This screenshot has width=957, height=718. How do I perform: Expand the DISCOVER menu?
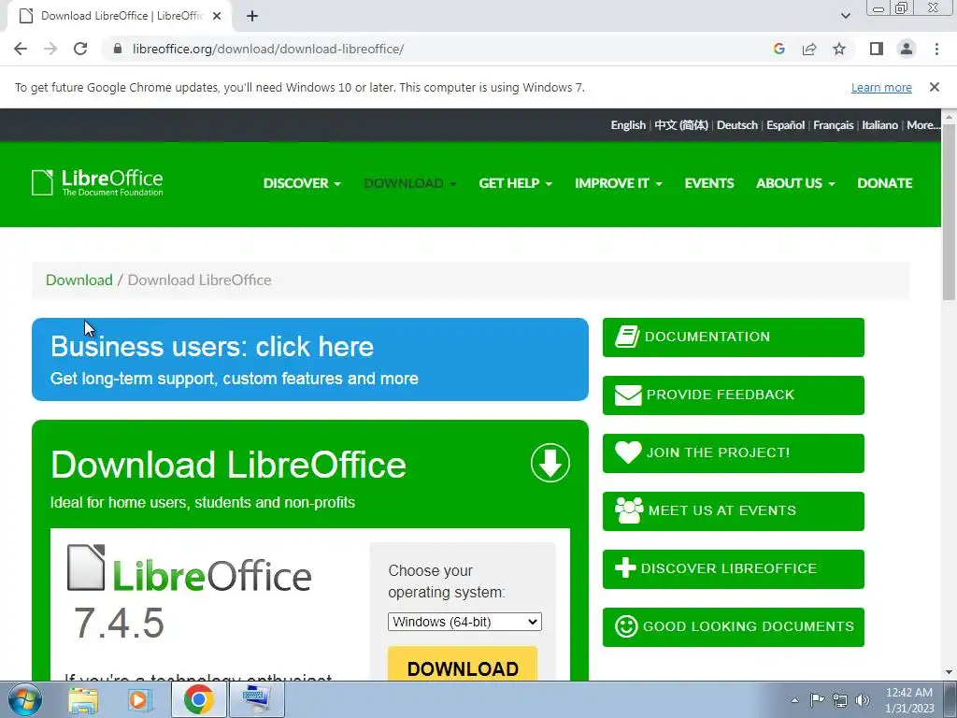pyautogui.click(x=302, y=183)
